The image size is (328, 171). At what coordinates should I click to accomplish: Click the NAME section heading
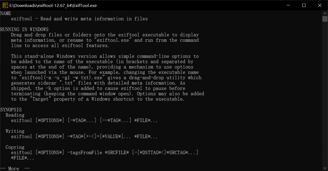click(x=6, y=13)
